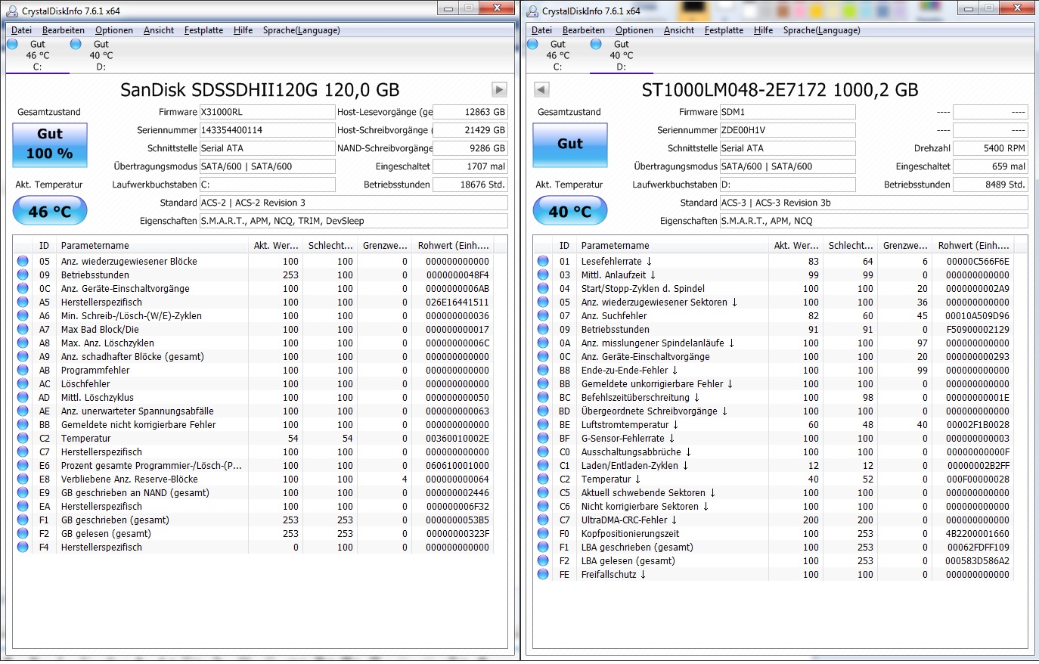This screenshot has height=664, width=1039.
Task: Click the Grenzwe... column header in ST1000LM048 window
Action: click(905, 245)
